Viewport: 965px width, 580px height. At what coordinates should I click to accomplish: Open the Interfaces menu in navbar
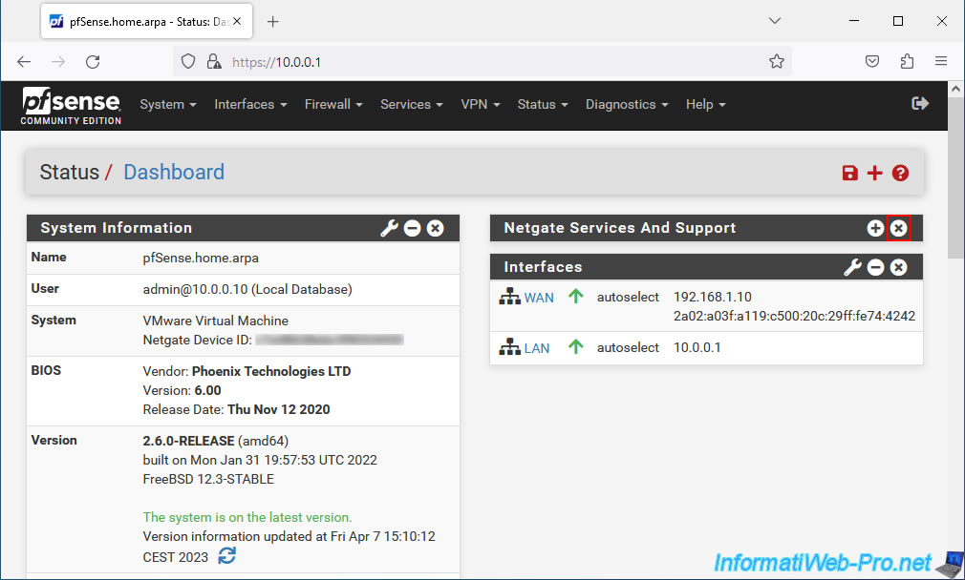[x=250, y=104]
